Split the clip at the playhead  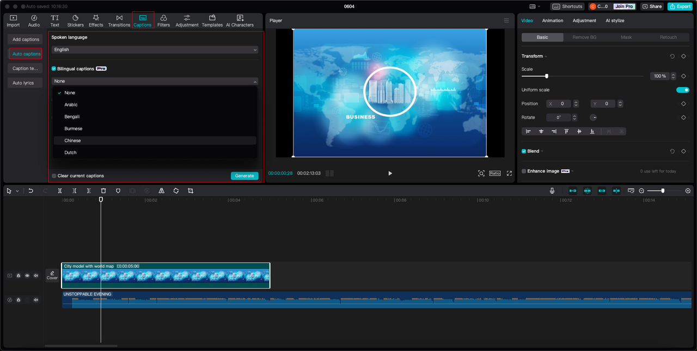[x=60, y=191]
